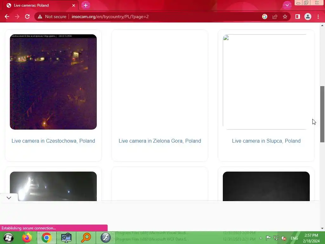Open the magnifier search taskbar app
Screen dimensions: 325x244
tap(86, 238)
